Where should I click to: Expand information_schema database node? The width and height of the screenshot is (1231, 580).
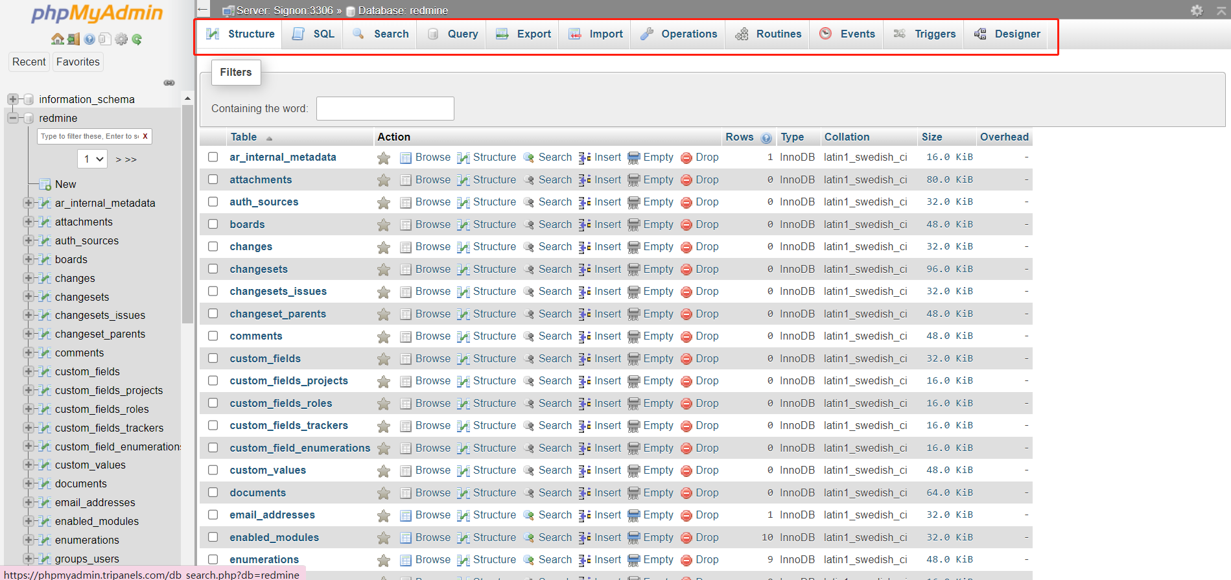coord(12,99)
